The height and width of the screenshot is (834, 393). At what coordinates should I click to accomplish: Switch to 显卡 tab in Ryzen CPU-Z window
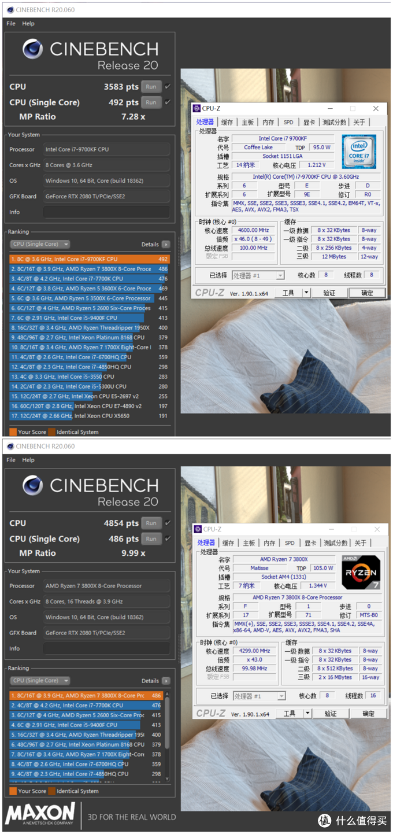tap(310, 543)
